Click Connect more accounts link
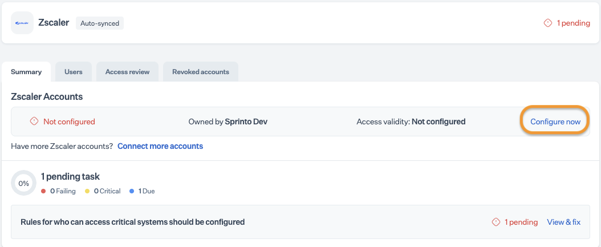 point(160,146)
